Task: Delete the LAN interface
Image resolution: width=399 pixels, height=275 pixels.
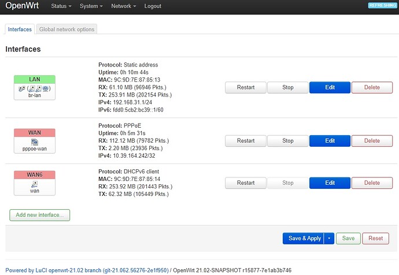Action: (x=372, y=87)
